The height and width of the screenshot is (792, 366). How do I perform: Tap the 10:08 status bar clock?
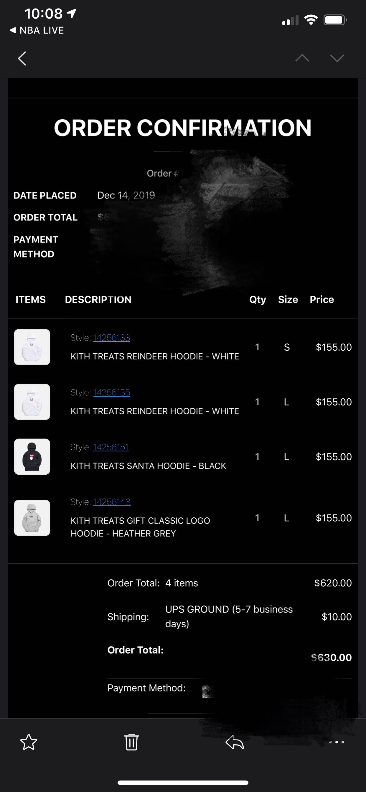[x=44, y=14]
